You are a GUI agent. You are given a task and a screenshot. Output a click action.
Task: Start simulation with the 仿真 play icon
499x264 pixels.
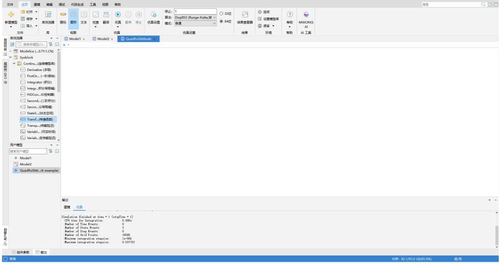[118, 15]
